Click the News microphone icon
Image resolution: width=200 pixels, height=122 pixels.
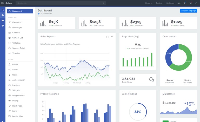9,75
